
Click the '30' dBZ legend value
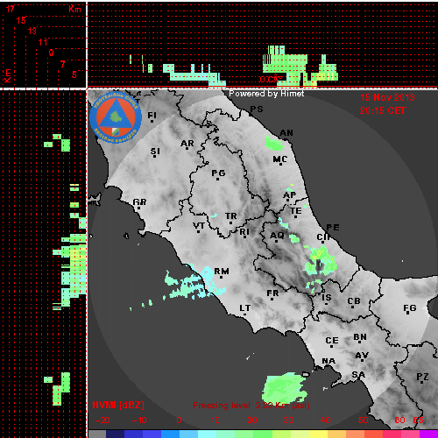pos(288,420)
